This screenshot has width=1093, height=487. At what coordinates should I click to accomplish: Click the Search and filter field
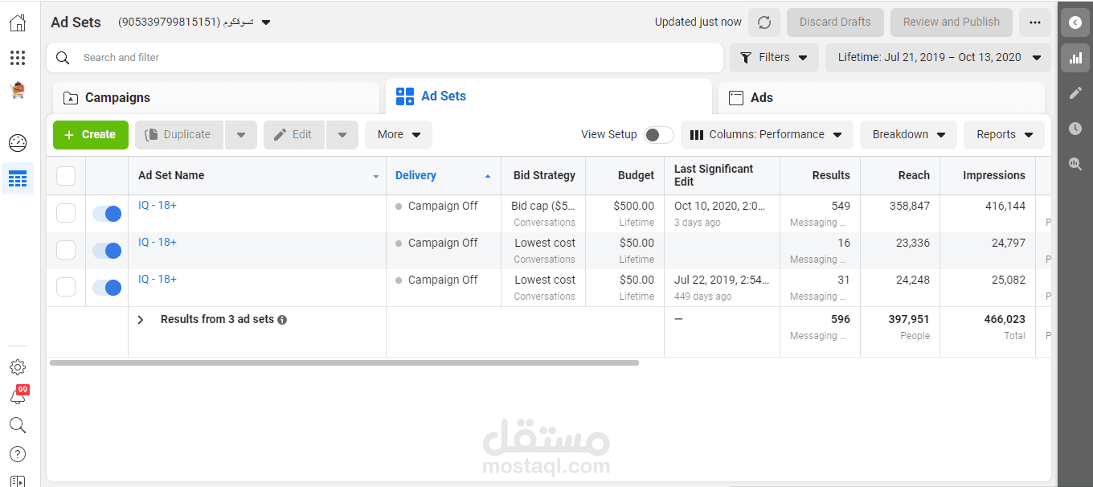pos(386,58)
